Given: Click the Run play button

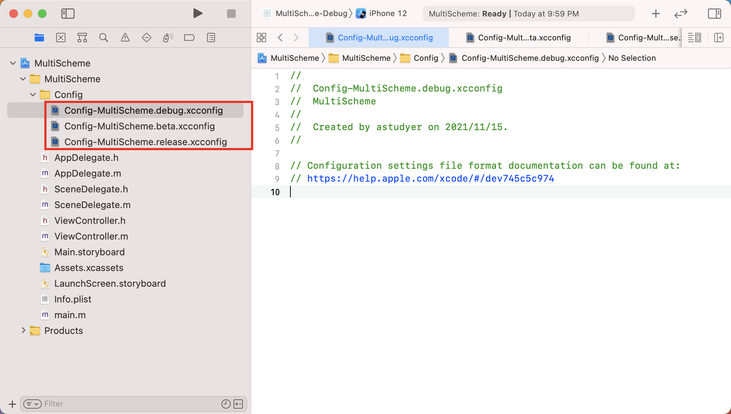Looking at the screenshot, I should point(197,14).
